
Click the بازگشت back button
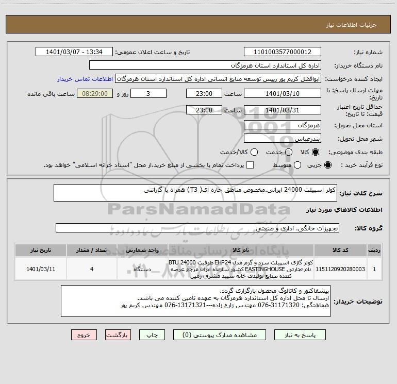click(x=118, y=335)
